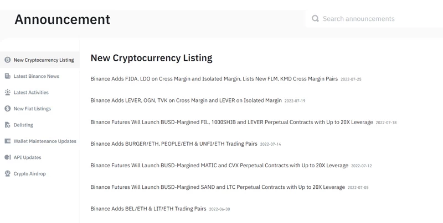
Task: Open the Latest Binance News section
Action: pyautogui.click(x=36, y=76)
